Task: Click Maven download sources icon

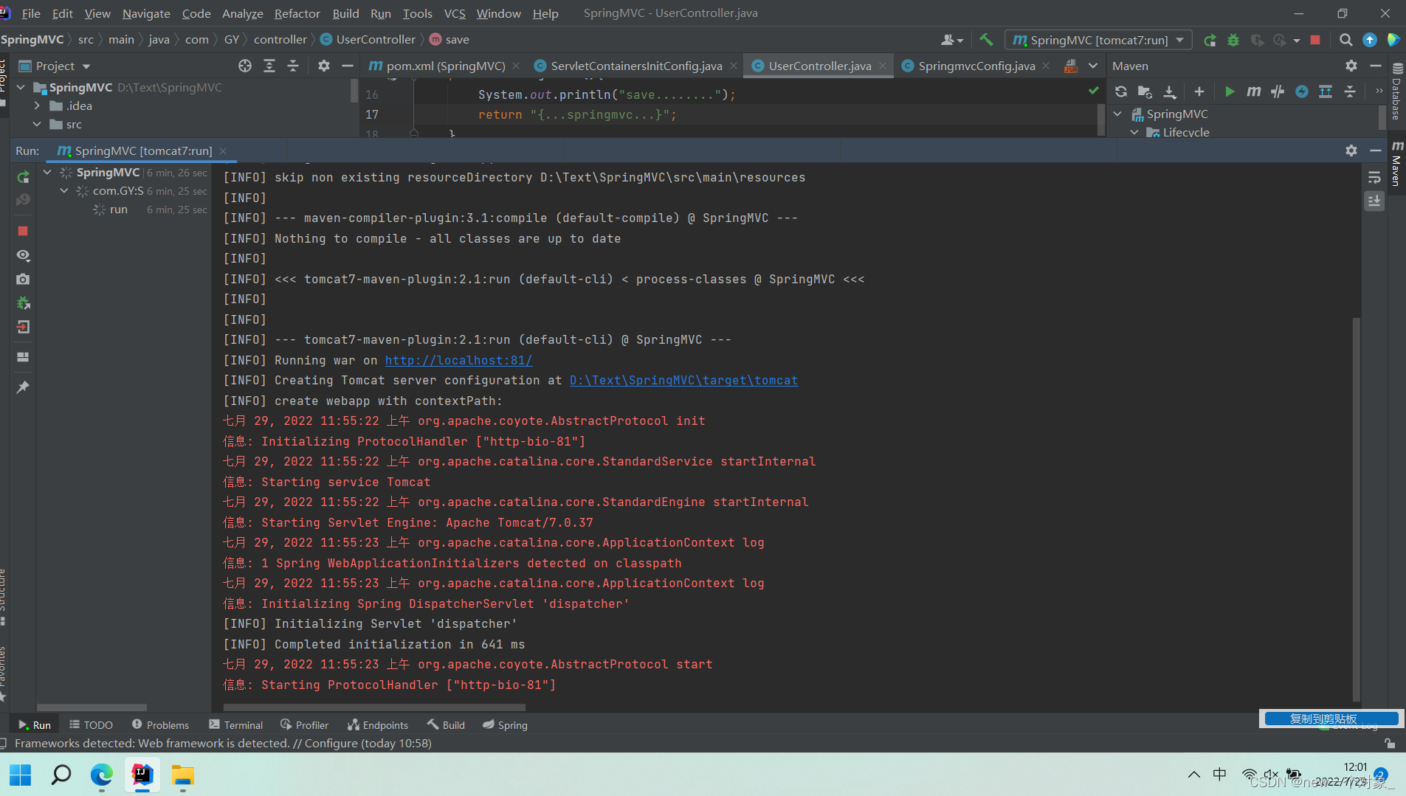Action: point(1170,91)
